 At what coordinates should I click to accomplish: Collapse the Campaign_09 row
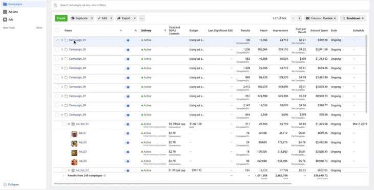tap(62, 114)
